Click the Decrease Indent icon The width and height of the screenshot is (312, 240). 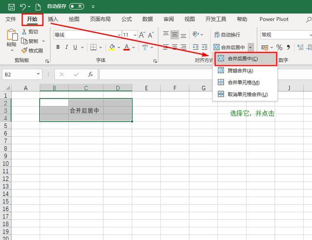point(195,47)
